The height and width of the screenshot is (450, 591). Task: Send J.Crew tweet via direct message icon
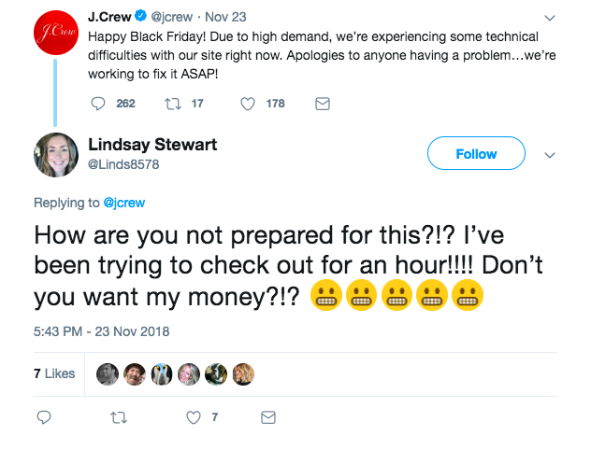(323, 104)
